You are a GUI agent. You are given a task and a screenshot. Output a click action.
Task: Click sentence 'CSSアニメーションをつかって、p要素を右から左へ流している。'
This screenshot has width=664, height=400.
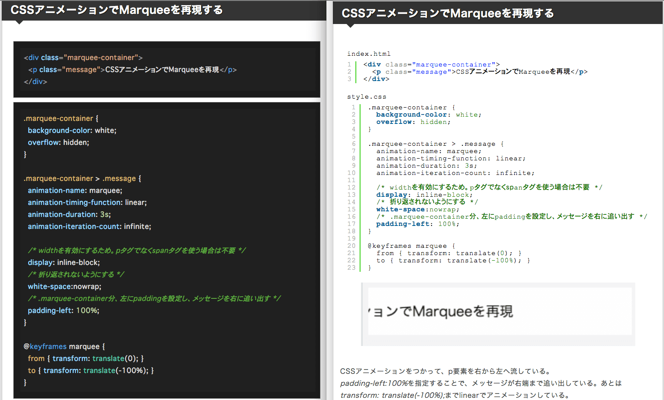(445, 371)
